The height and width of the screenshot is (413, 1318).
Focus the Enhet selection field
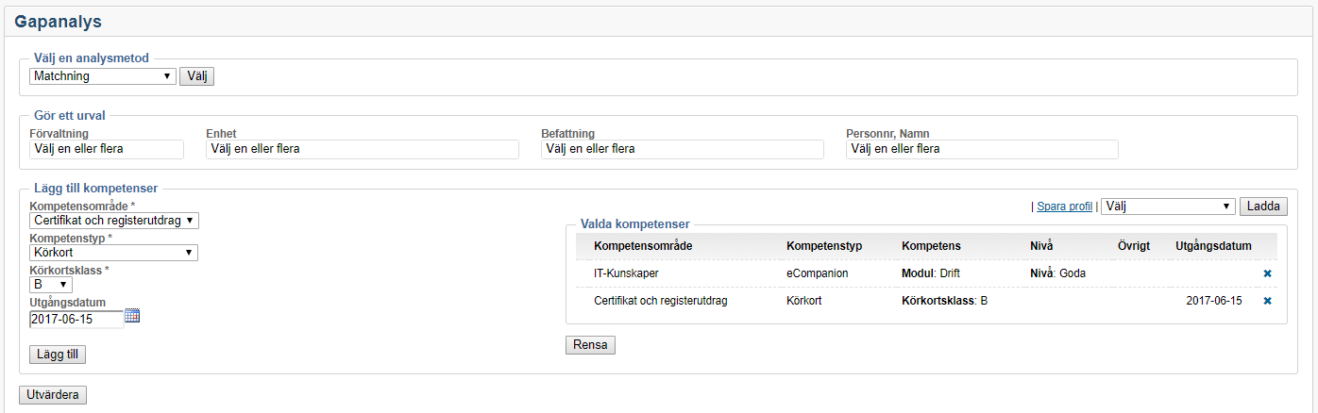(x=363, y=149)
